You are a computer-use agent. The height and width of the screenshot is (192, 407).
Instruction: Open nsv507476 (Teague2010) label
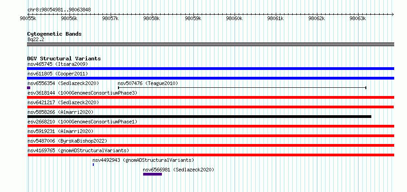tap(148, 83)
